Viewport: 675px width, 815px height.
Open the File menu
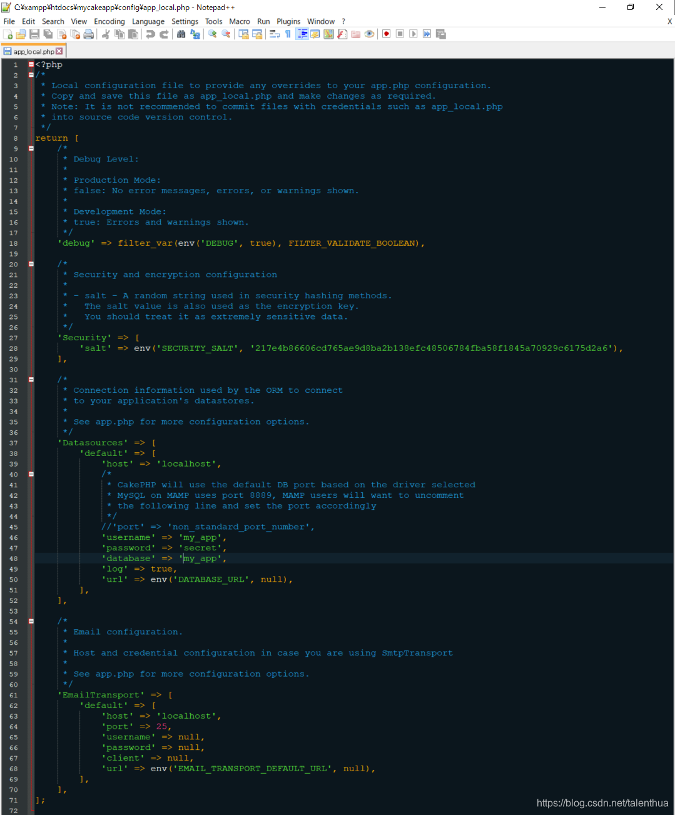[9, 21]
